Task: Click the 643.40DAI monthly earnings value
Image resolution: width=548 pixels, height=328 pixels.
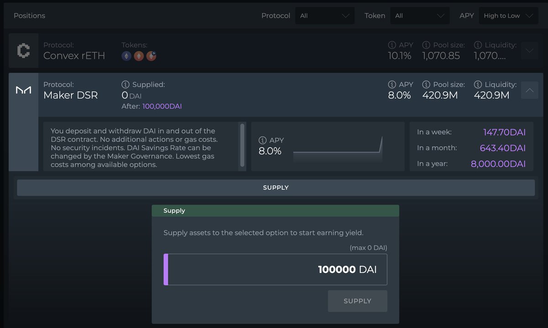Action: click(x=503, y=148)
